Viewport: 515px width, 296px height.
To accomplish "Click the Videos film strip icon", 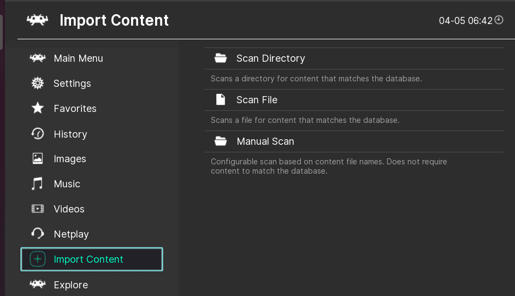I will pyautogui.click(x=38, y=209).
